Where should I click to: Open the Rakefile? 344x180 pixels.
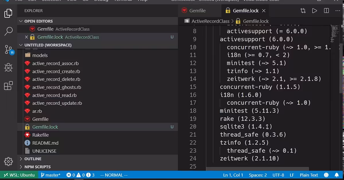[40, 135]
